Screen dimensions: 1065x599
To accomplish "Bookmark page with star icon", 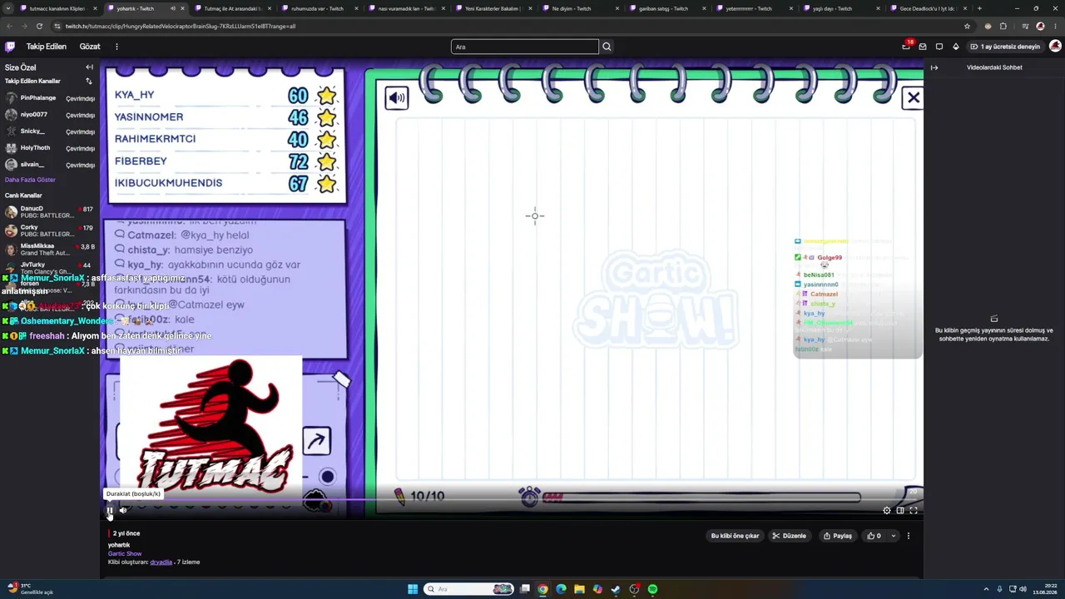I will tap(967, 26).
